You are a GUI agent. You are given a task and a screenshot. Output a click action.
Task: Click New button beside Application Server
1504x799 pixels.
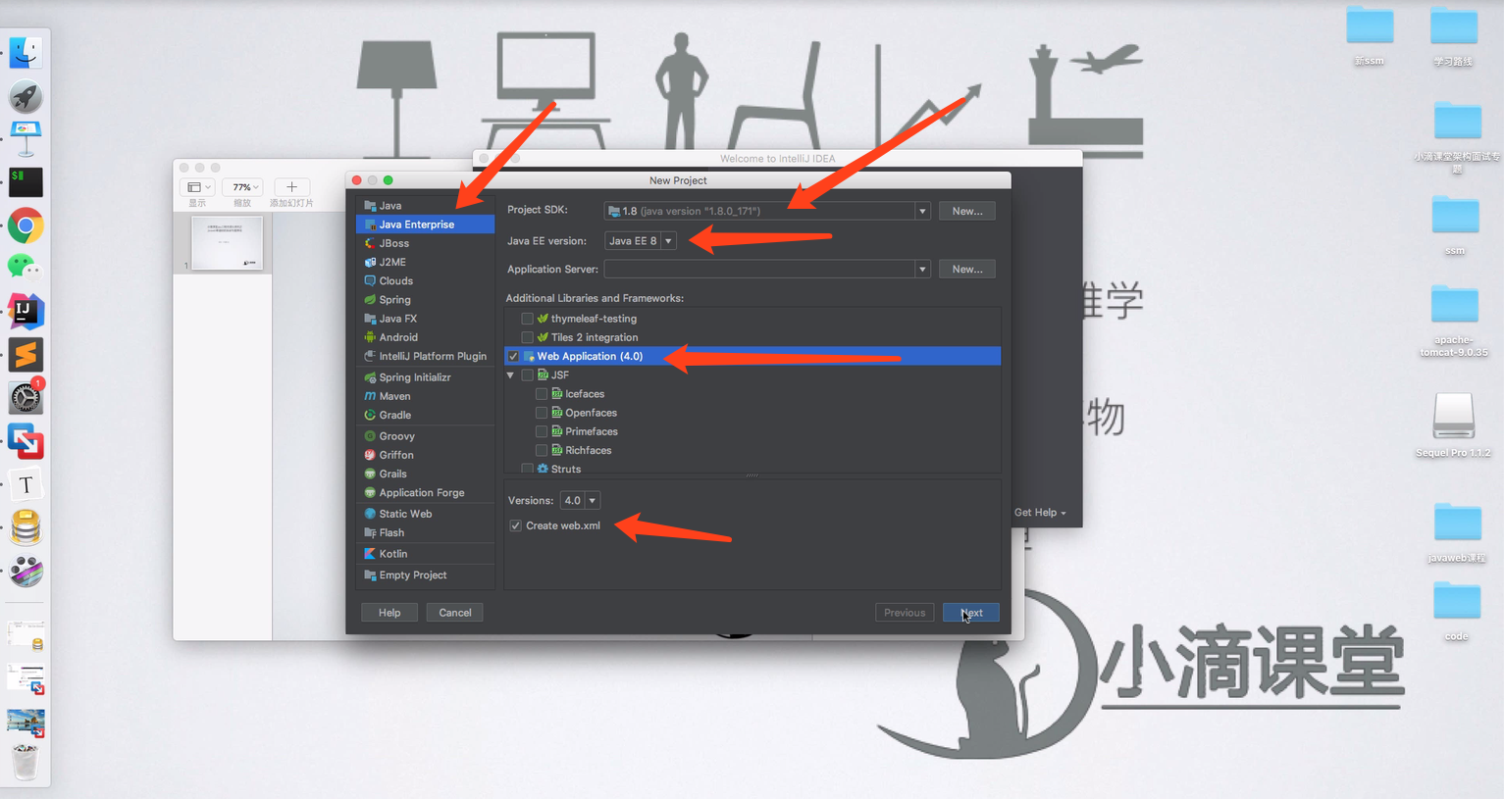[x=967, y=269]
